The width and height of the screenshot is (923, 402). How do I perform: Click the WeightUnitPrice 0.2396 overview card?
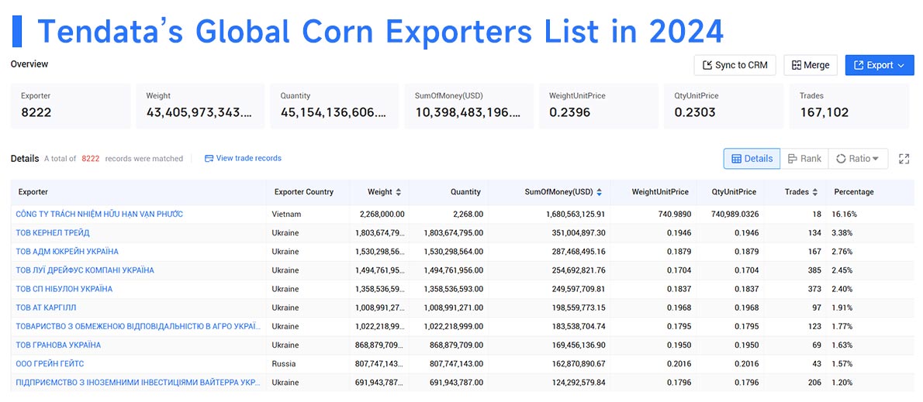pyautogui.click(x=598, y=106)
